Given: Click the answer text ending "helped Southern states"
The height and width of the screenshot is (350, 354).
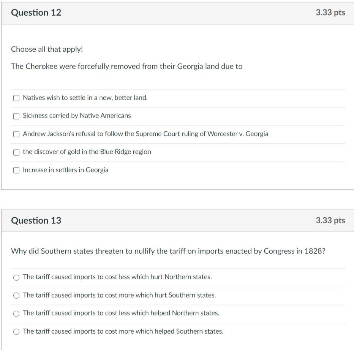Looking at the screenshot, I should [123, 331].
